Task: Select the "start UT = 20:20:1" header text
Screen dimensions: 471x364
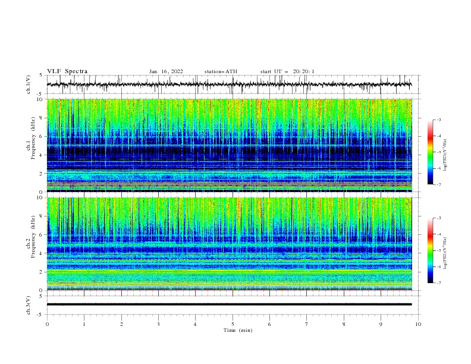Action: point(287,71)
